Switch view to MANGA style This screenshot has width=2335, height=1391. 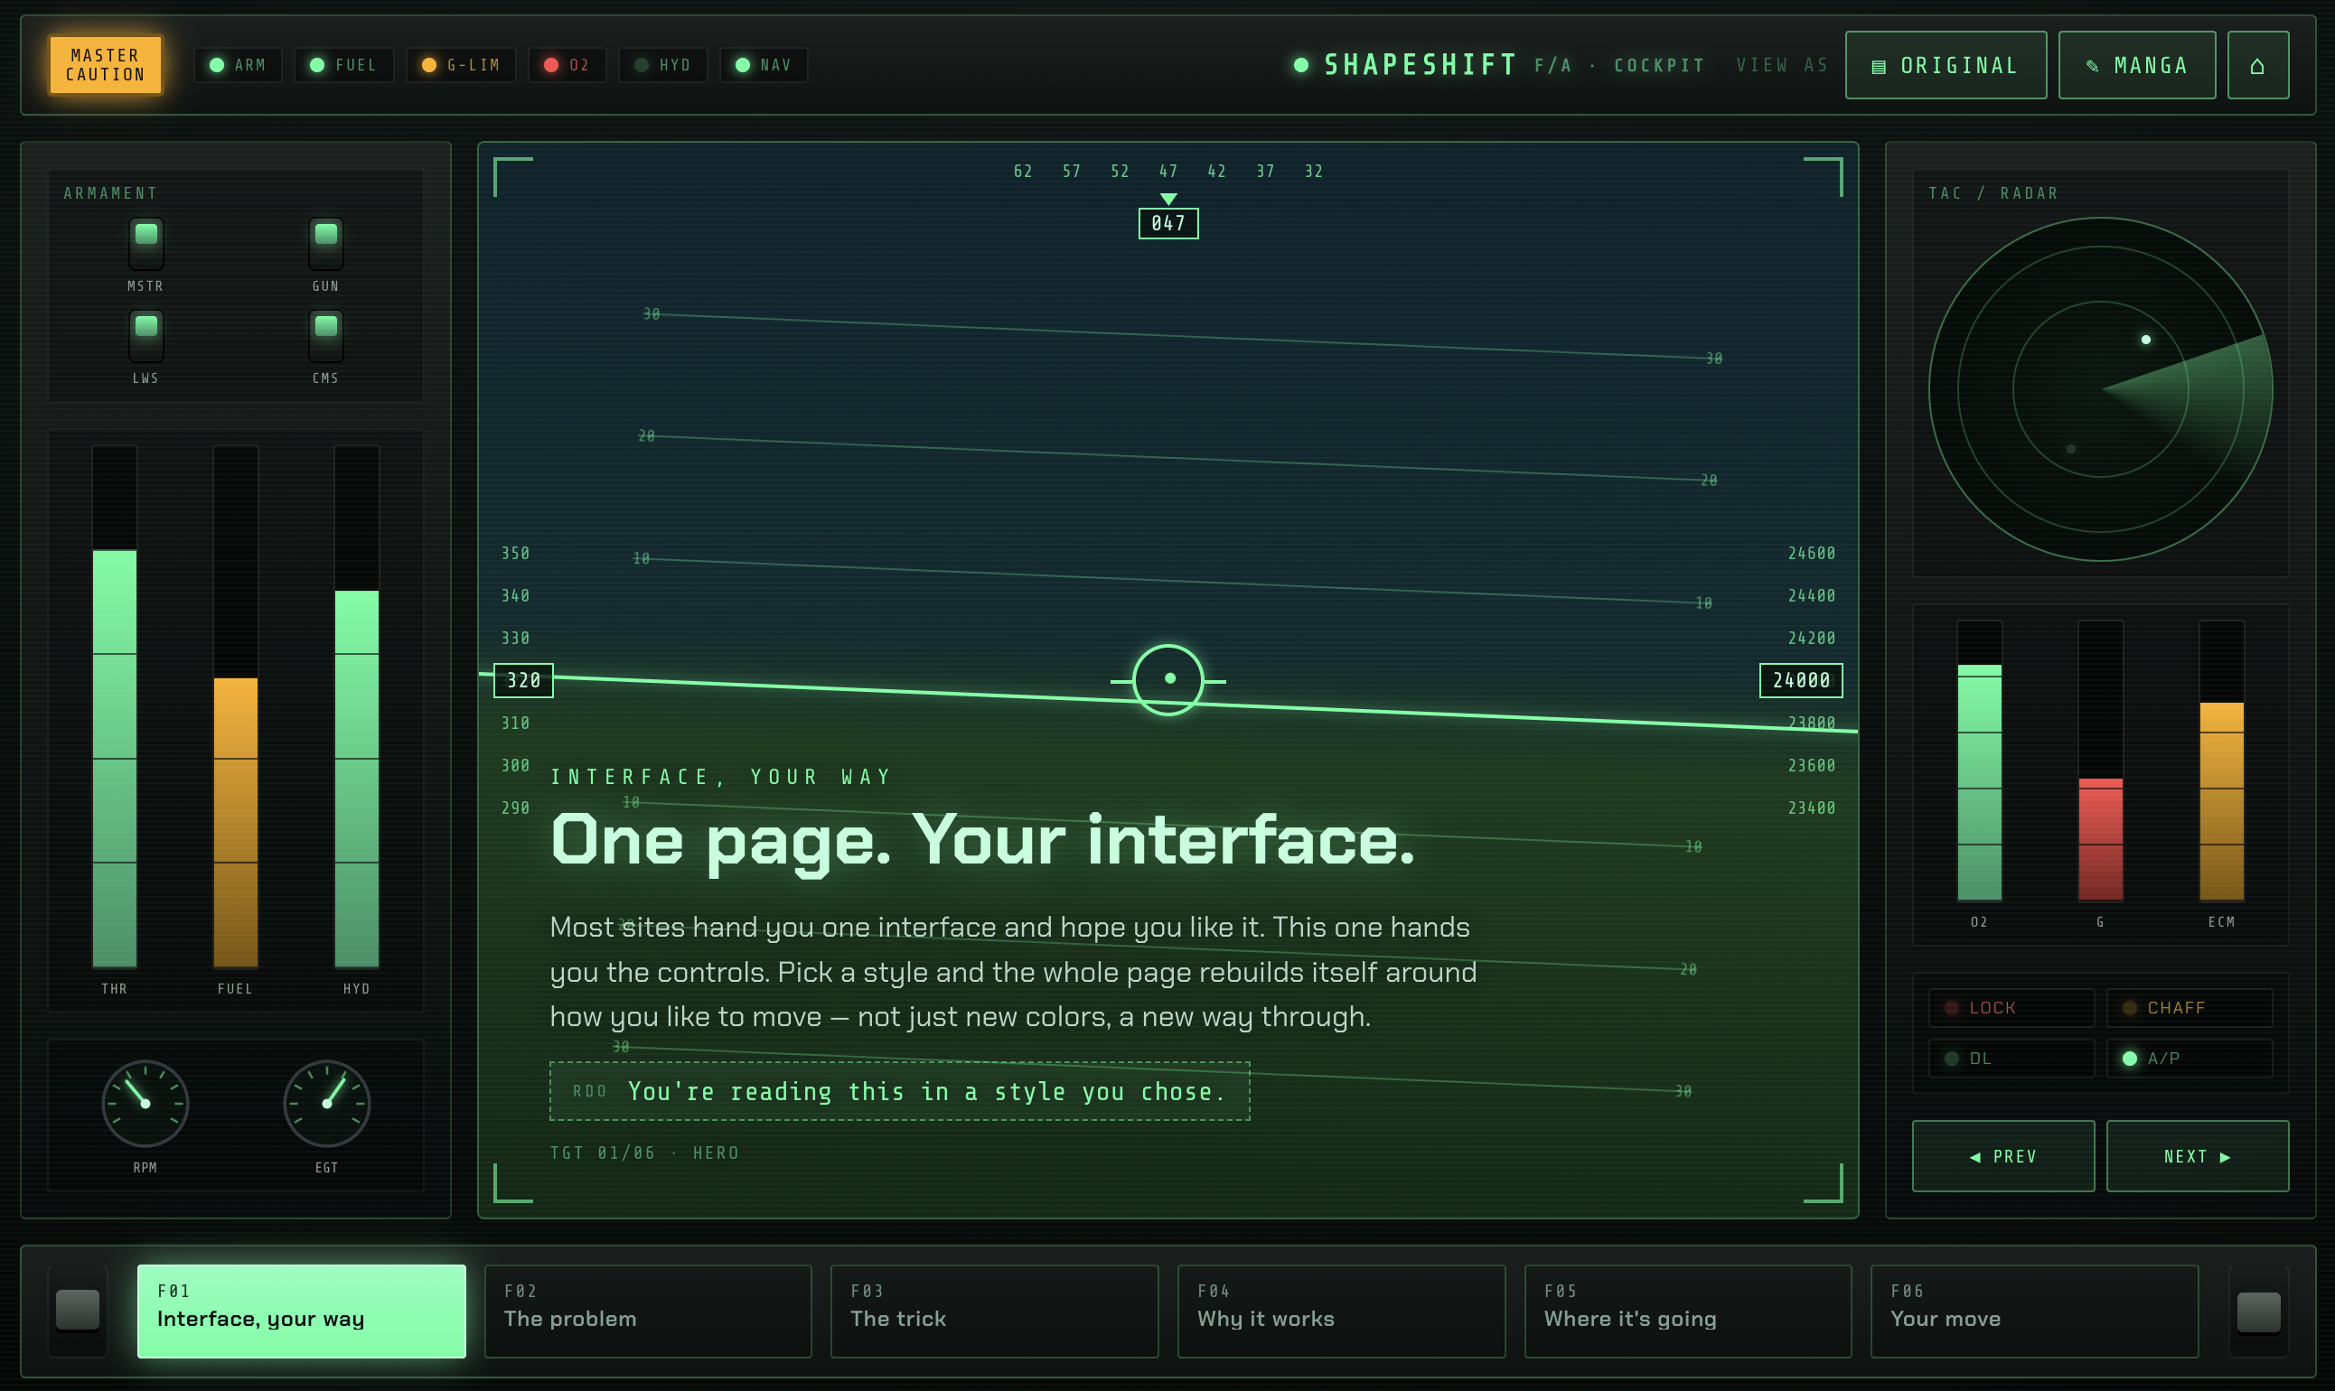[2136, 65]
